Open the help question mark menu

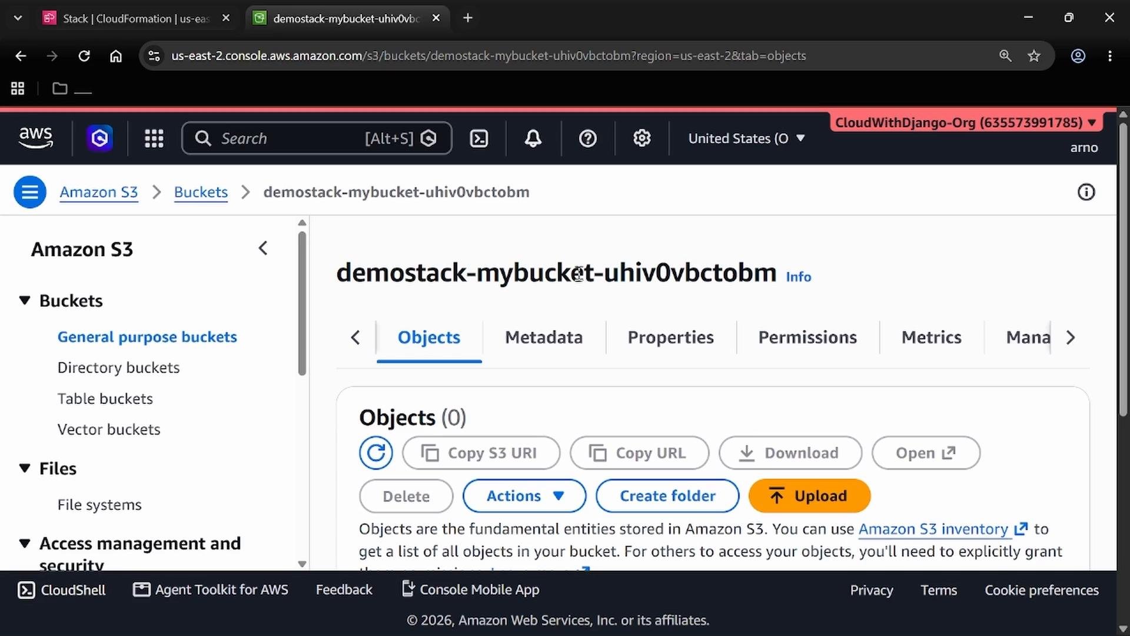pos(588,138)
